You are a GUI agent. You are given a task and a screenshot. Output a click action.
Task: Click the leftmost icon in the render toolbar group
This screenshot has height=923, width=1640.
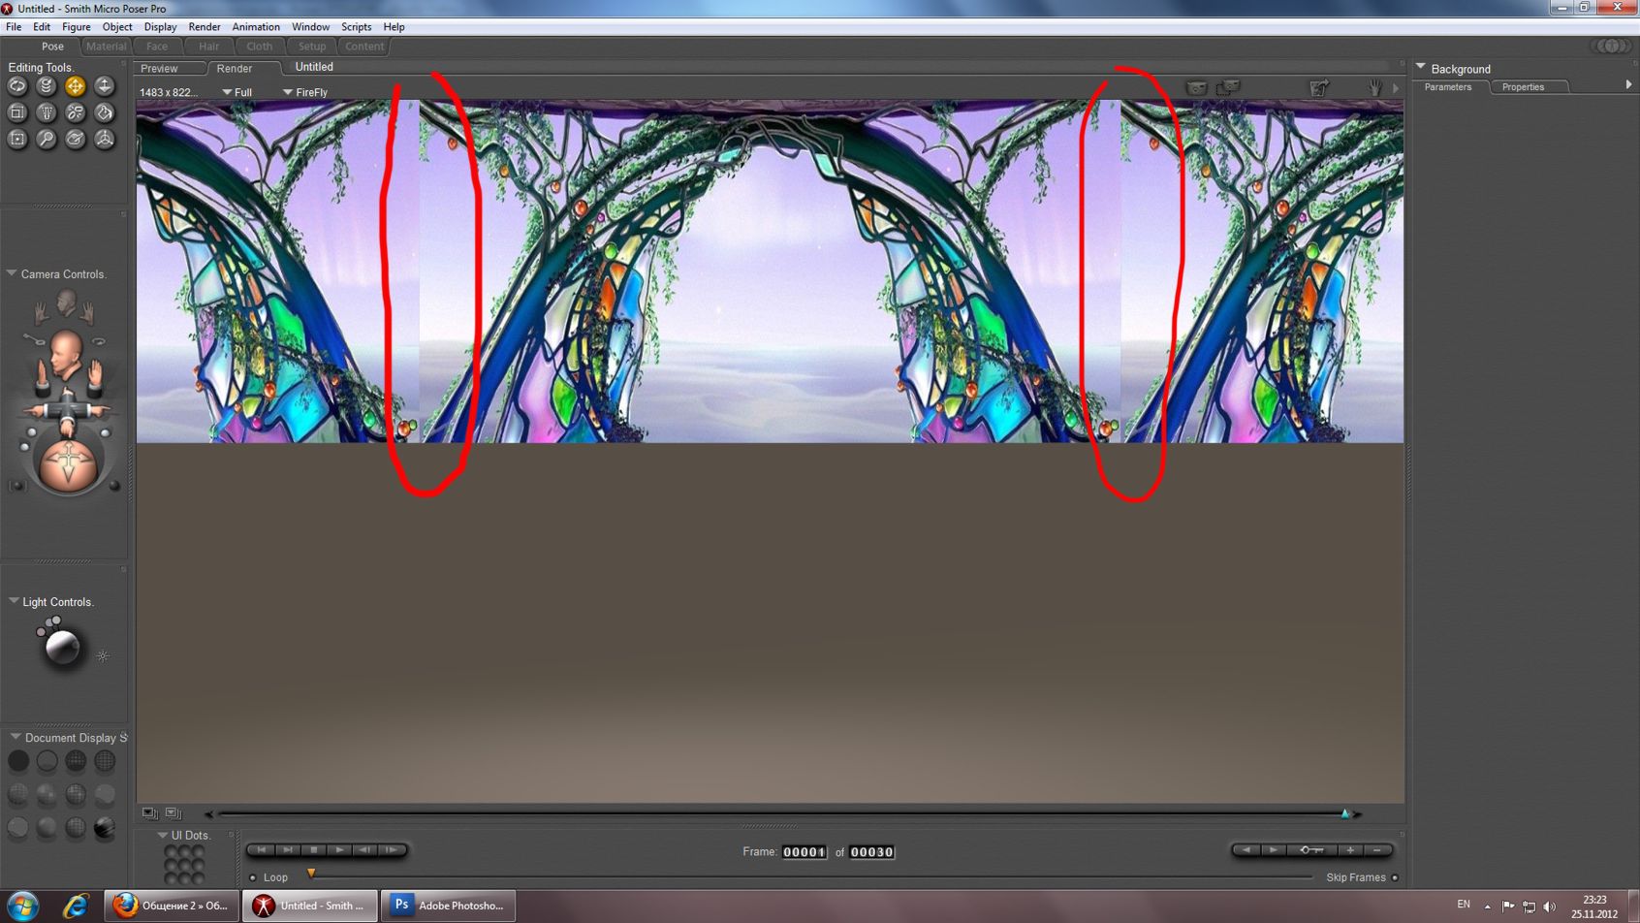[1197, 88]
